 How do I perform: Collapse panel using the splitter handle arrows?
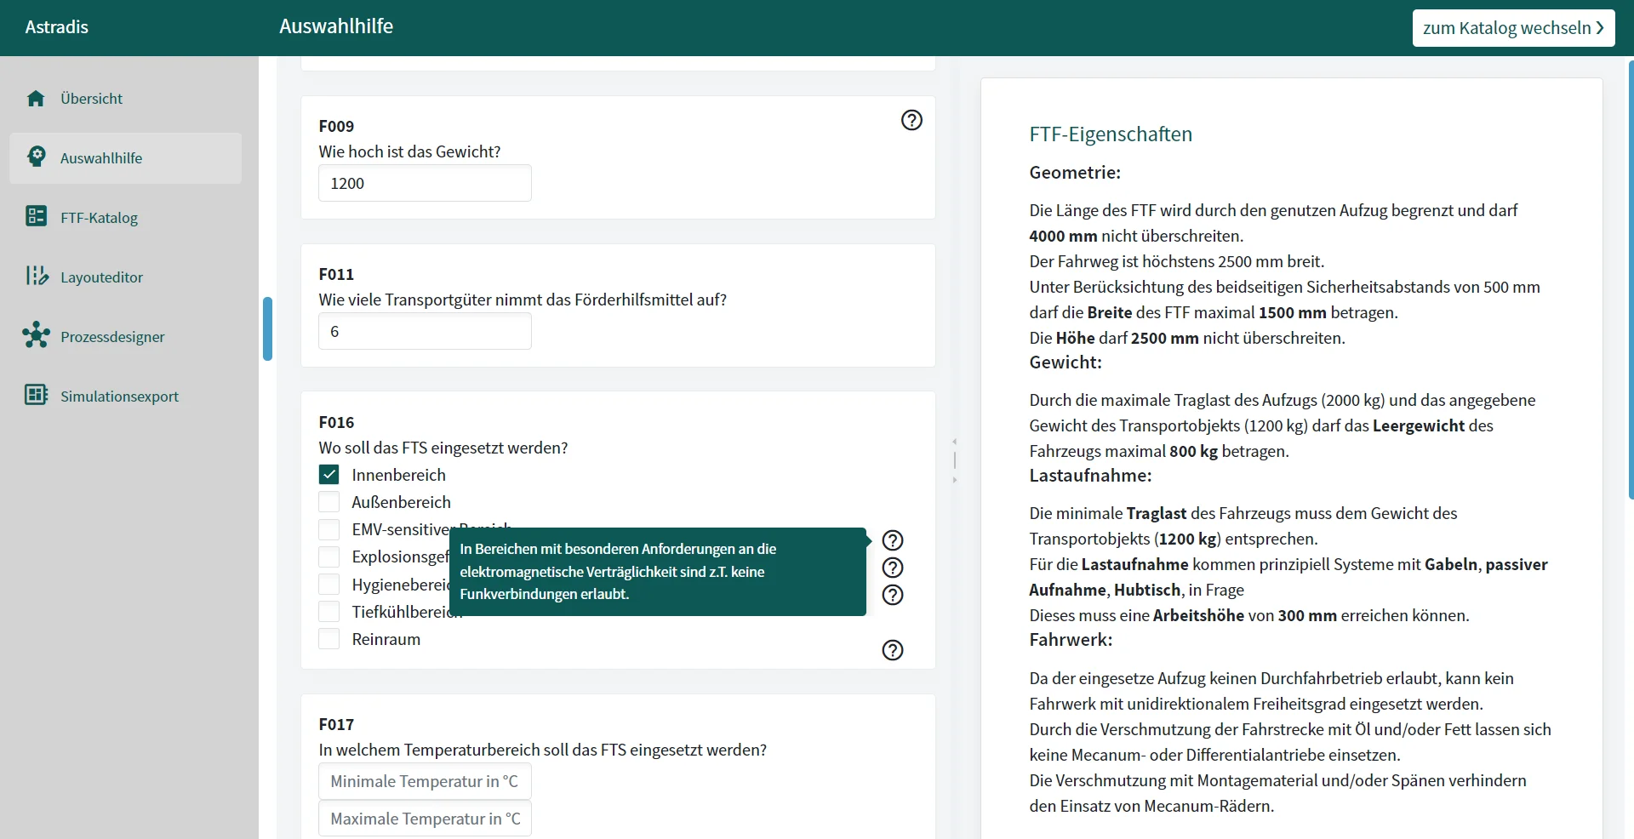954,460
